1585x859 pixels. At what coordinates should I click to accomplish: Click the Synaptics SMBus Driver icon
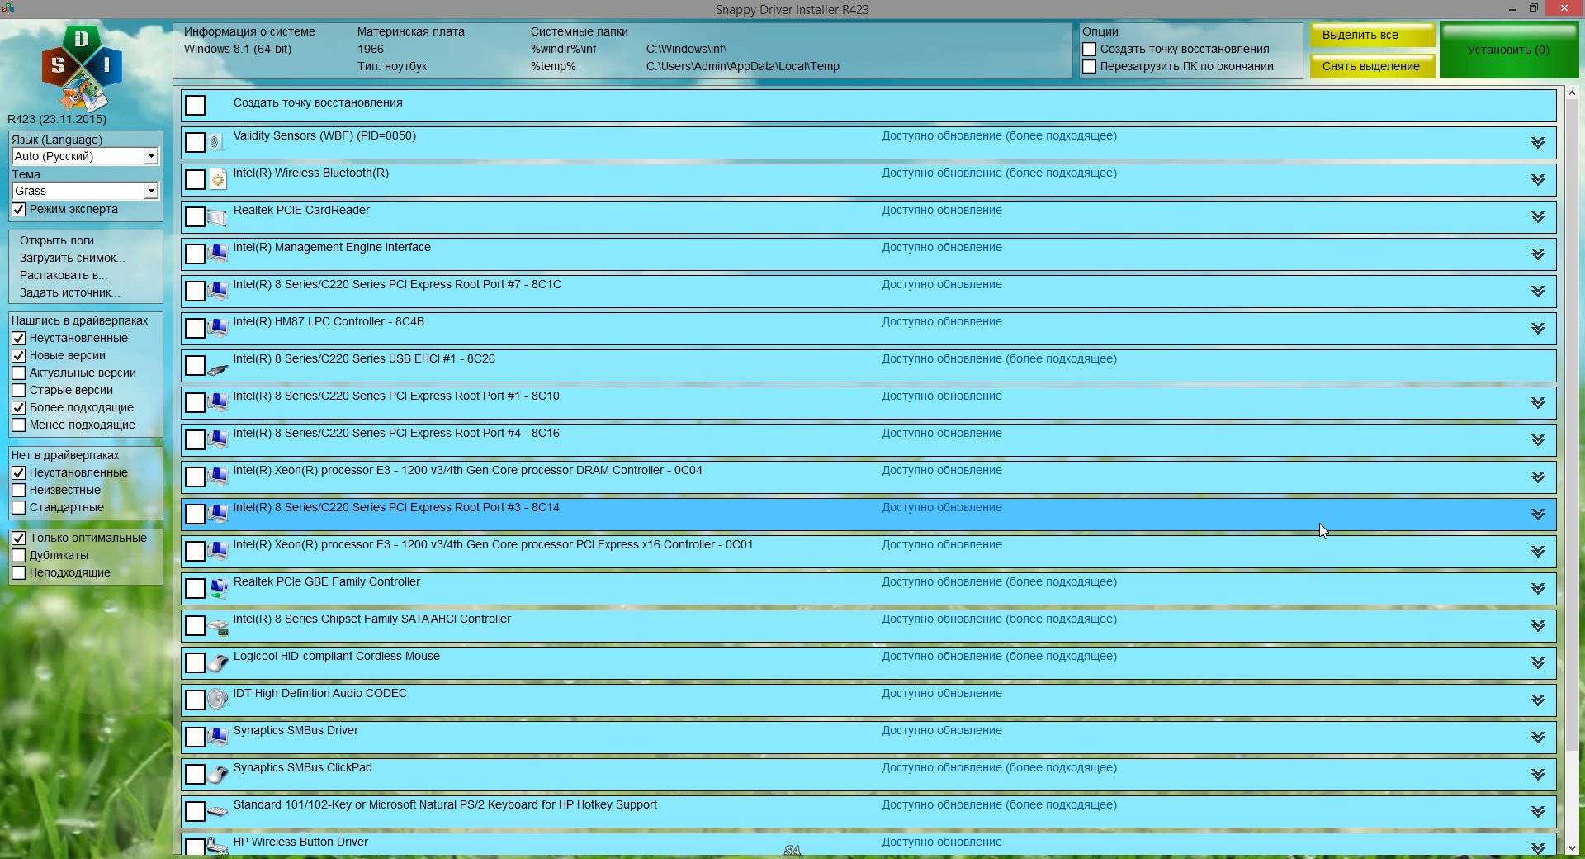tap(217, 737)
